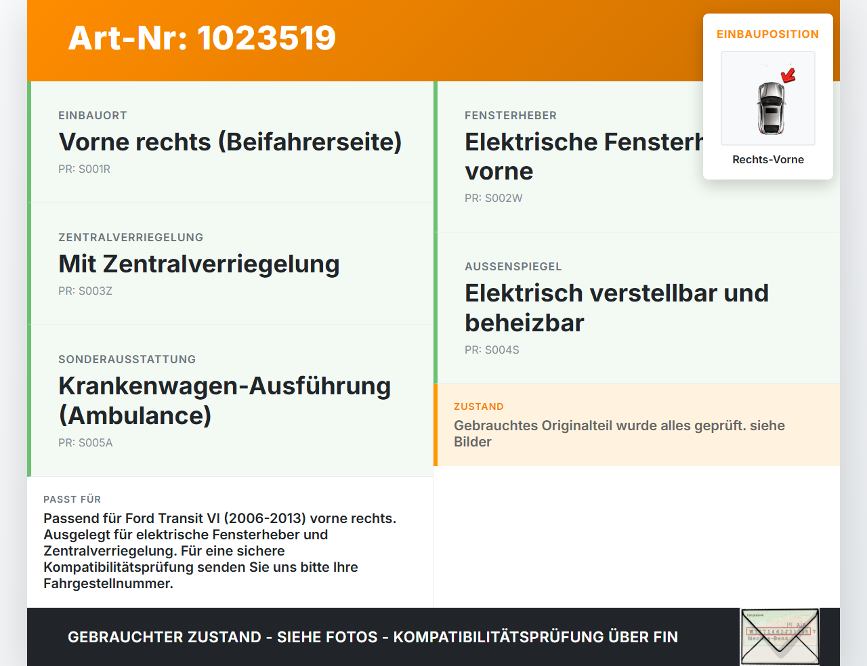Select the Art-Nr: 1023519 heading
The width and height of the screenshot is (867, 666).
[x=202, y=38]
